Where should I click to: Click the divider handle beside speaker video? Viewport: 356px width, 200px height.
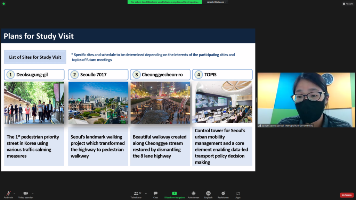257,100
